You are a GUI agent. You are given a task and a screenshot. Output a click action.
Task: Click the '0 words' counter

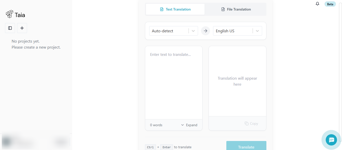point(156,125)
